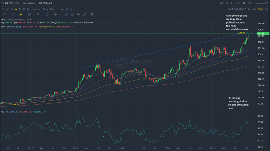The height and width of the screenshot is (151, 270).
Task: Switch to the 1h timeframe
Action: (58, 9)
